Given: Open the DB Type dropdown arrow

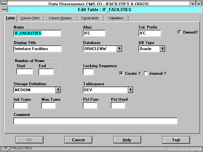Looking at the screenshot, I should pyautogui.click(x=162, y=49).
